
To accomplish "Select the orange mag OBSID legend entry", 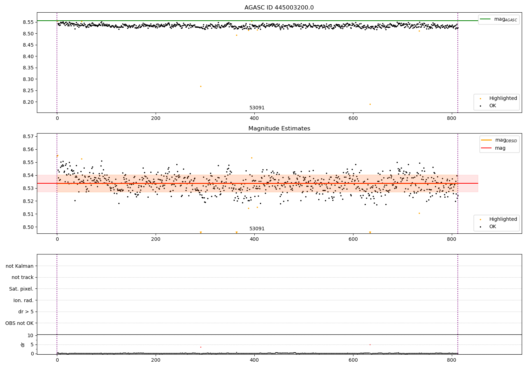I will click(499, 140).
